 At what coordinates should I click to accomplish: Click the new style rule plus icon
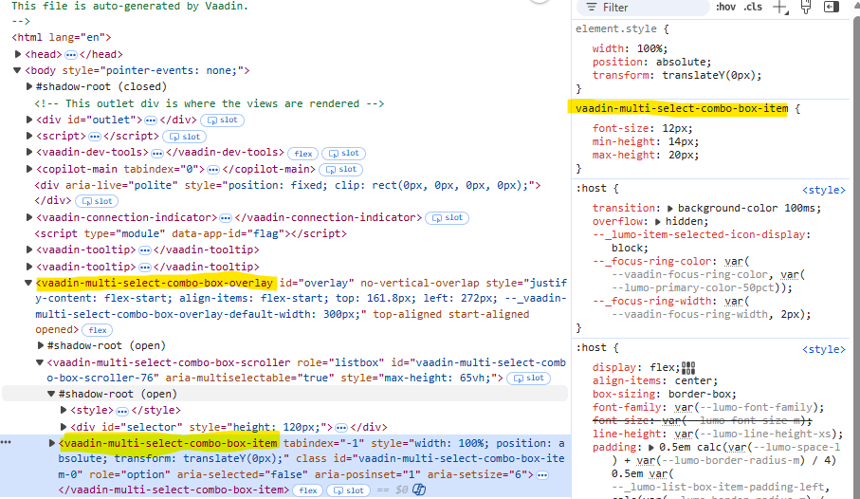780,8
